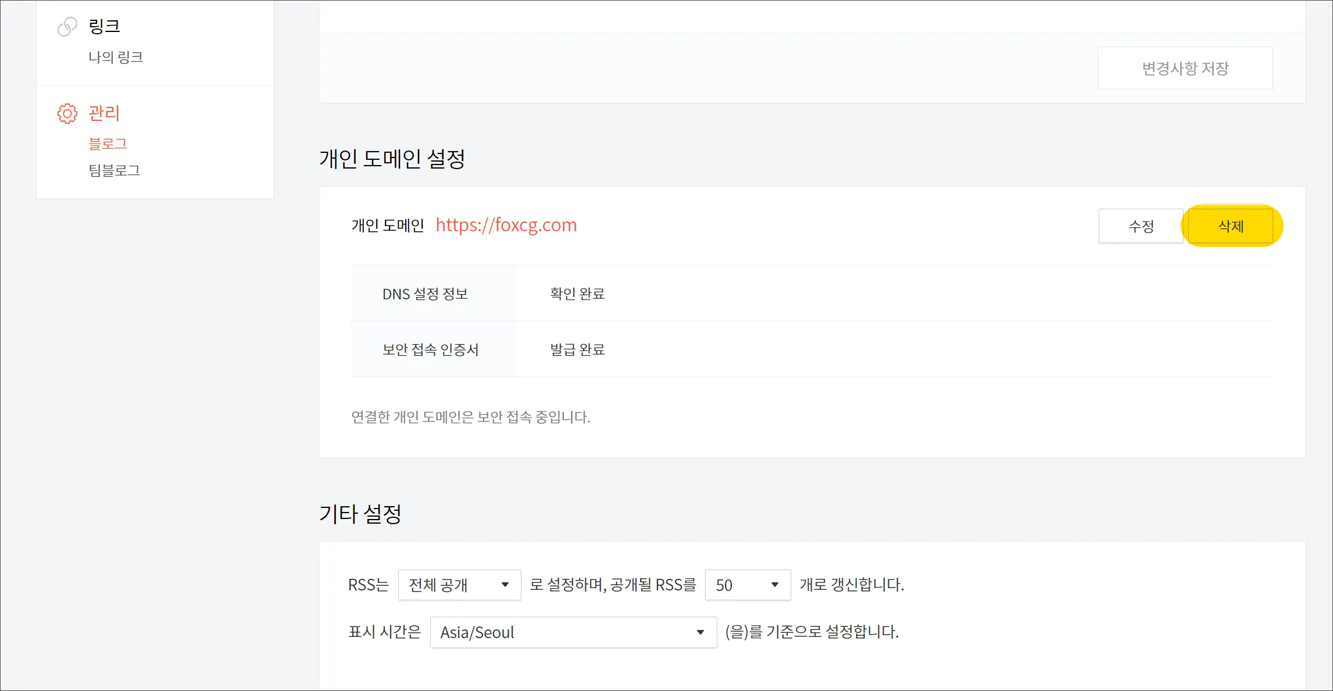Click the chain link icon in sidebar
The height and width of the screenshot is (691, 1333).
pyautogui.click(x=67, y=27)
